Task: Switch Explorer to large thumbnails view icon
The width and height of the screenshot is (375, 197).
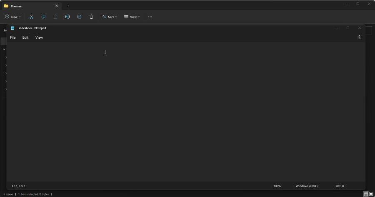Action: click(x=371, y=195)
